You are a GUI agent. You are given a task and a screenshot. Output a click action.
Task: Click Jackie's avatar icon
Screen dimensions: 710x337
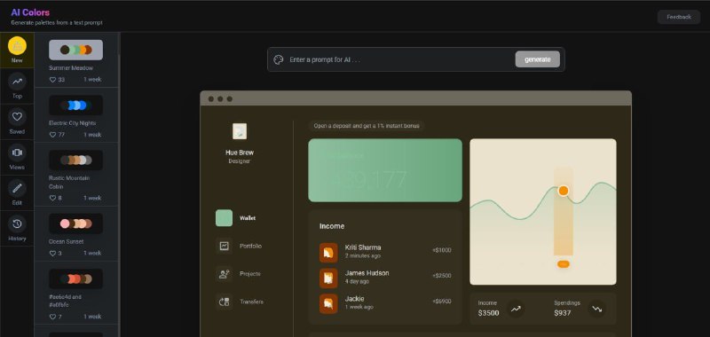coord(328,303)
